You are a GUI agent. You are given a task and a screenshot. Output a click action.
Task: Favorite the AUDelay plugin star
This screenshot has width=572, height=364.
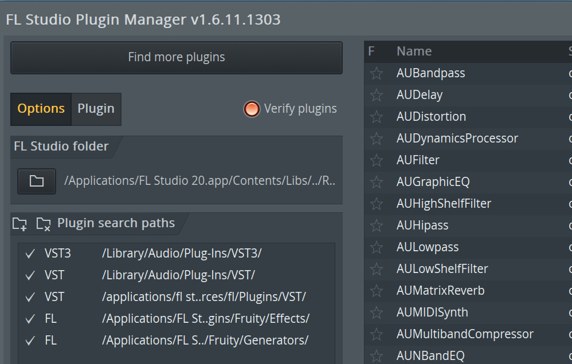pyautogui.click(x=377, y=95)
